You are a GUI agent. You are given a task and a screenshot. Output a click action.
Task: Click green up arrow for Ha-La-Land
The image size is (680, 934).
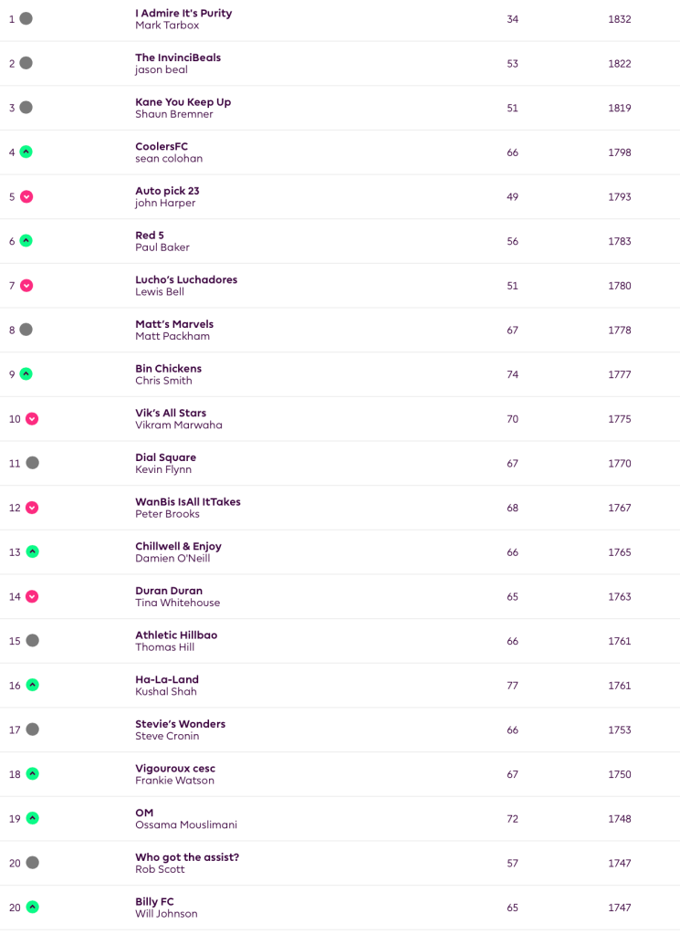pyautogui.click(x=32, y=685)
